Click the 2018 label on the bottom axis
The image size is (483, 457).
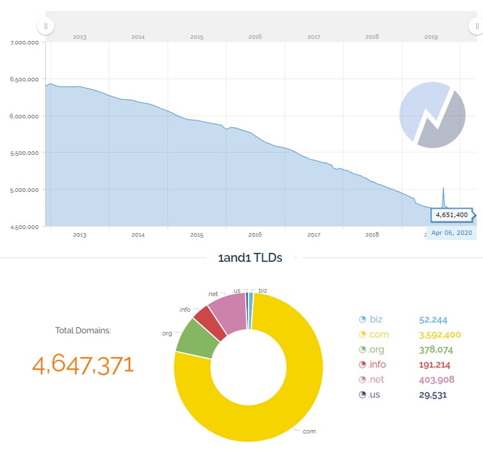[x=372, y=235]
